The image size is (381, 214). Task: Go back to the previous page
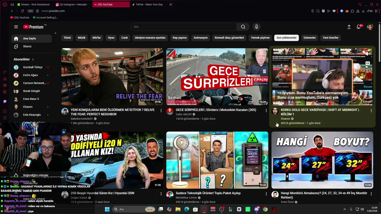click(12, 11)
